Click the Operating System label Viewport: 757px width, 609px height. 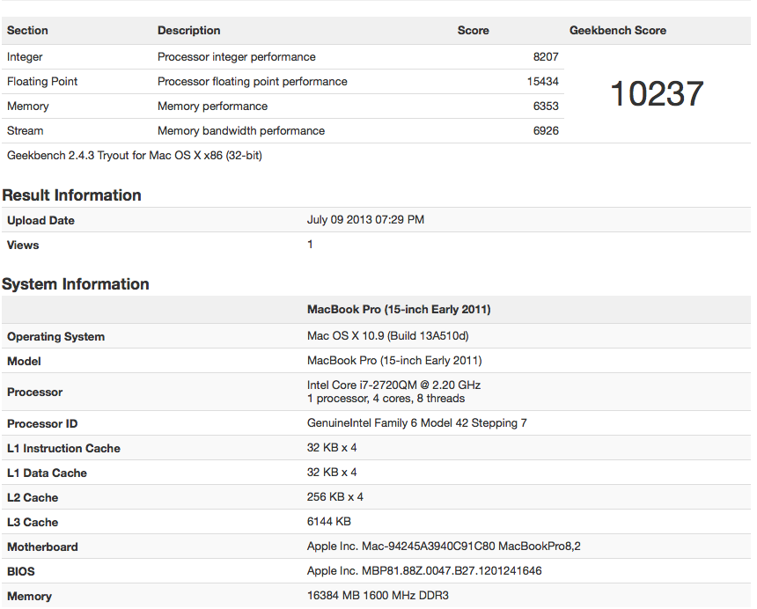click(55, 337)
